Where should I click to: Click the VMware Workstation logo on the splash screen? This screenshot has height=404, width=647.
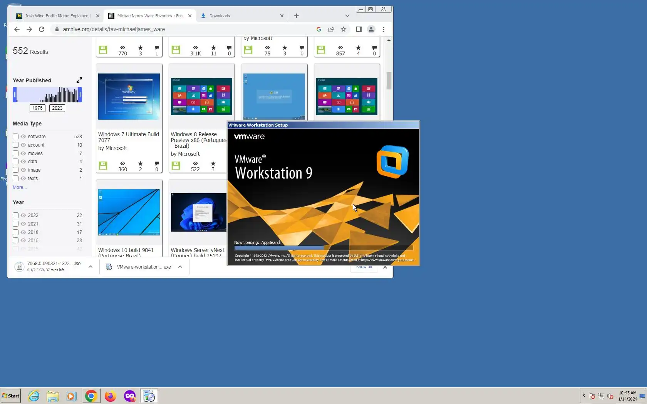click(392, 161)
